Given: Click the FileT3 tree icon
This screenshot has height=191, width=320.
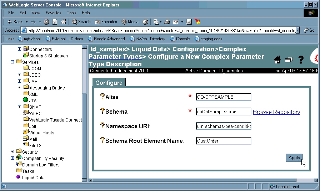Looking at the screenshot, I should pos(26,145).
